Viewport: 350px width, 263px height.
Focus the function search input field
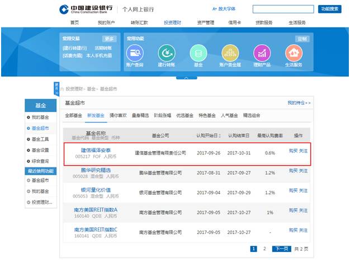[283, 9]
